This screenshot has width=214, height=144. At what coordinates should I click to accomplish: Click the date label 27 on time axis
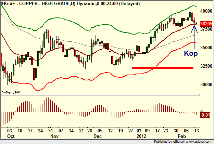point(130,131)
